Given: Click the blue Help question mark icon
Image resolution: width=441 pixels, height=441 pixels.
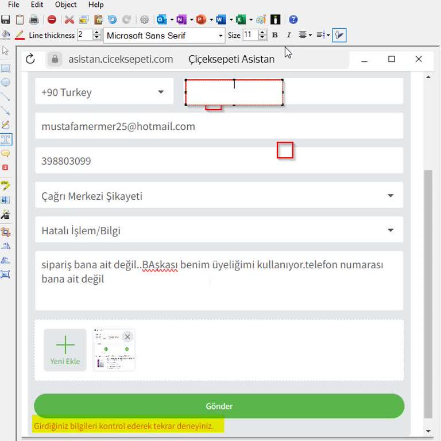Looking at the screenshot, I should (293, 20).
